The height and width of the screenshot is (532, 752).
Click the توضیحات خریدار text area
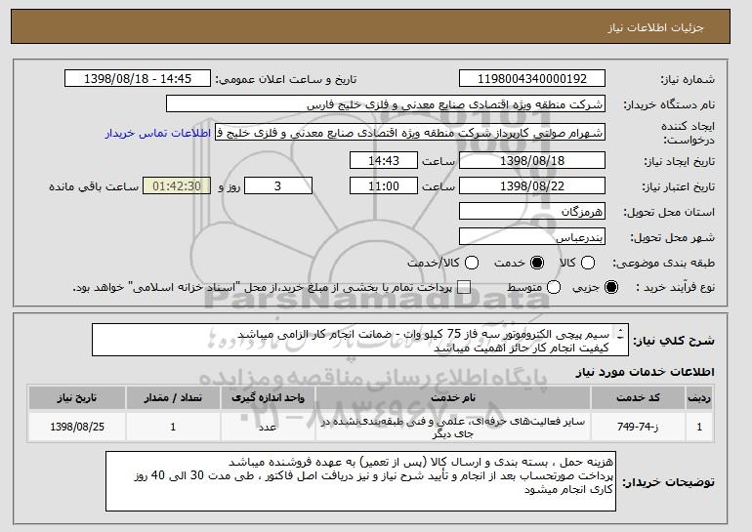[360, 481]
